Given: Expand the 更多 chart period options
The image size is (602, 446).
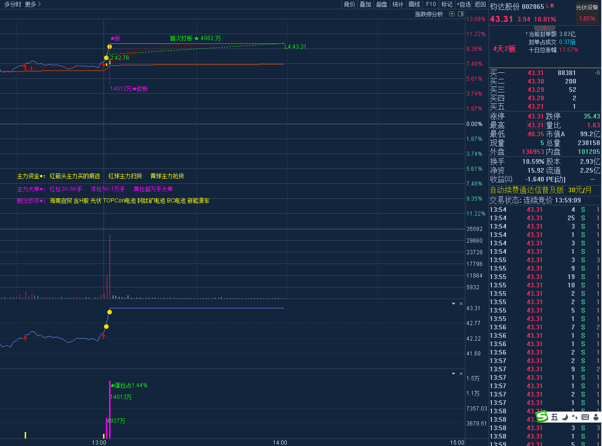Looking at the screenshot, I should coord(33,4).
